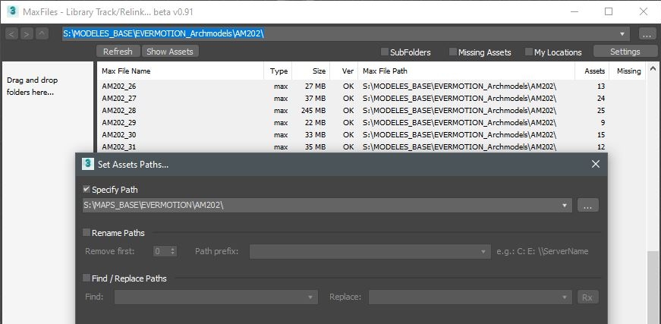Browse for folder next to main path
This screenshot has height=324, width=661.
[x=647, y=34]
